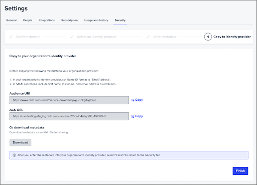Click the Enter metadata step
257x185 pixels.
[165, 37]
